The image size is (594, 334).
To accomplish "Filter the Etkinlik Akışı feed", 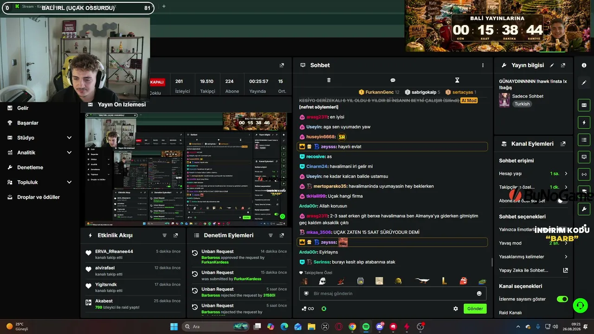I will pos(165,236).
